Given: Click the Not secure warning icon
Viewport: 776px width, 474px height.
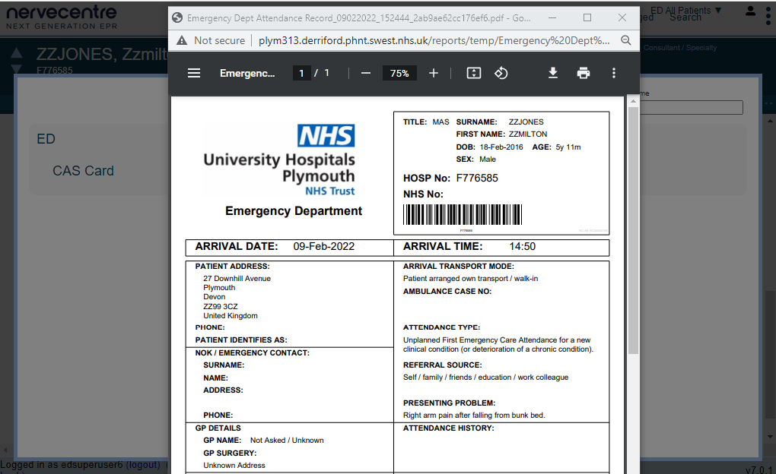Looking at the screenshot, I should pos(182,40).
